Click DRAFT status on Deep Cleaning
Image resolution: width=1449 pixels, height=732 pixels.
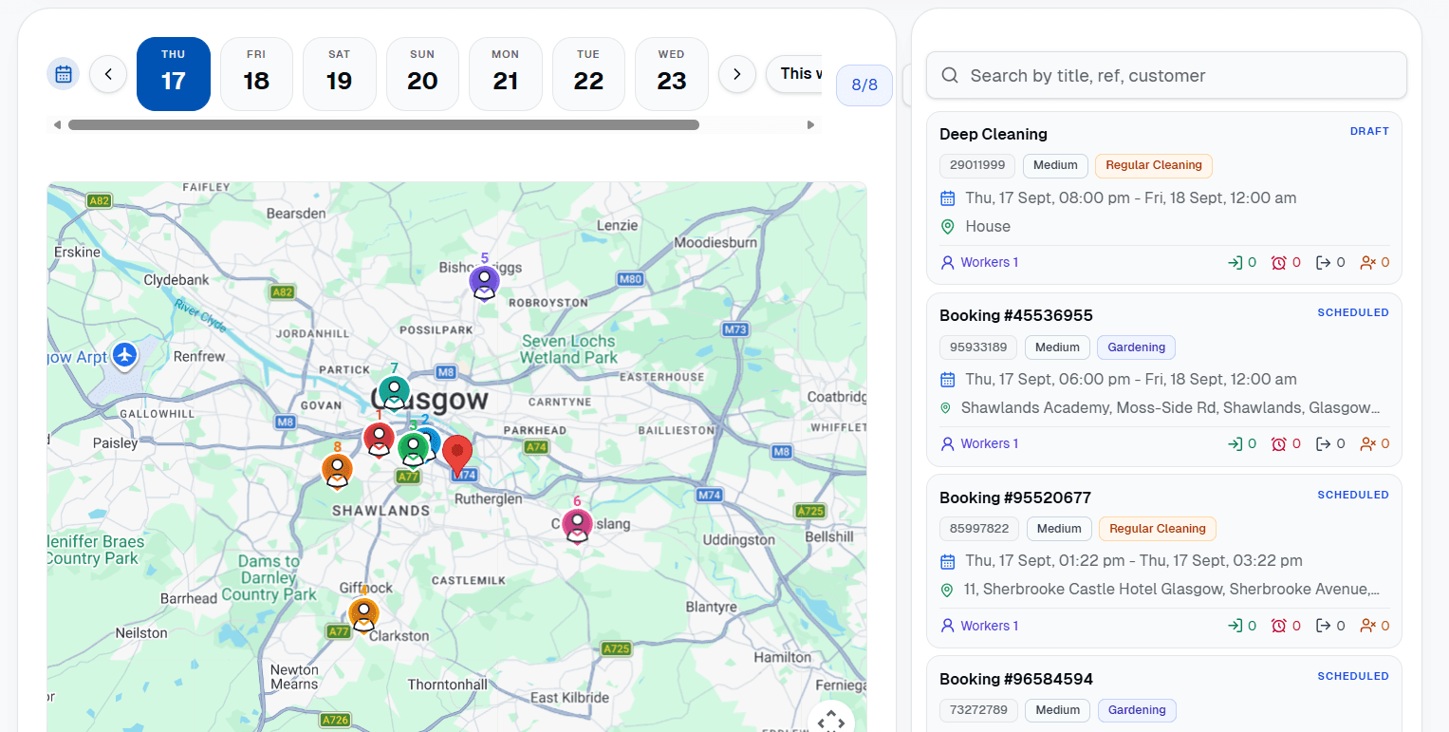click(x=1369, y=131)
